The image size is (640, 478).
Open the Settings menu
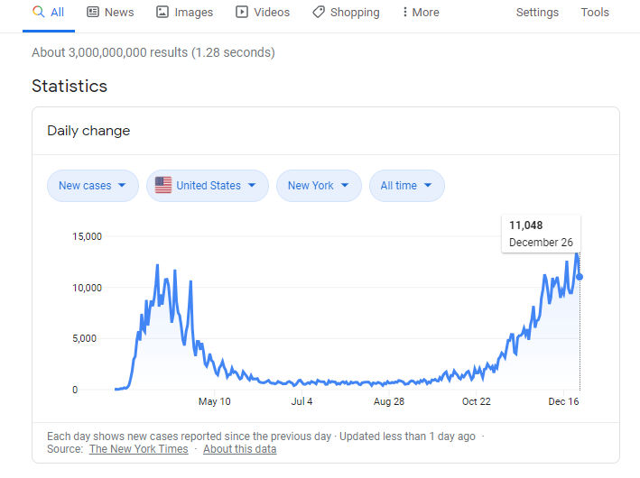click(537, 13)
